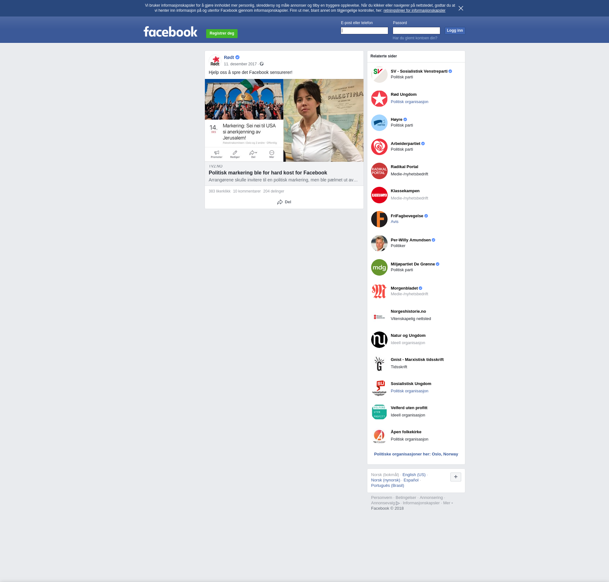609x582 pixels.
Task: Open SV - Sosialistisk Venstreparti page name
Action: [419, 71]
